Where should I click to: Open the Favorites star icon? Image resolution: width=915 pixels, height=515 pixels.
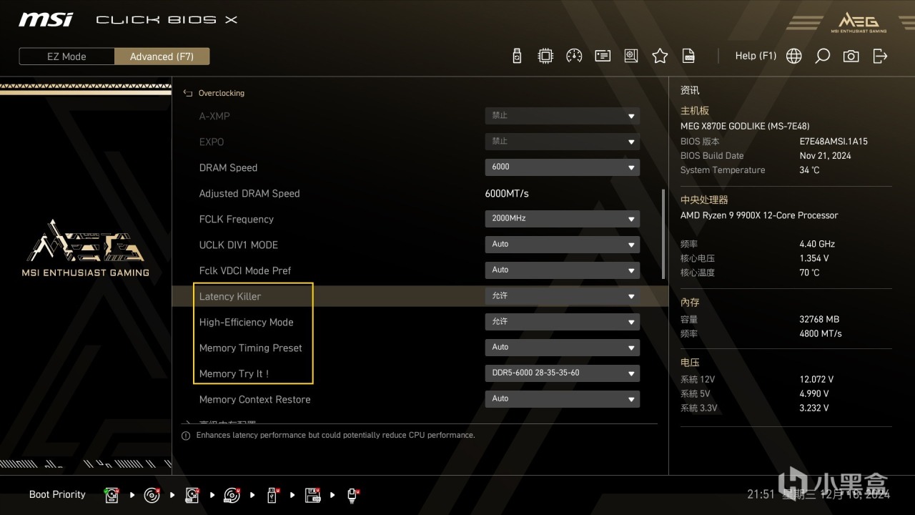tap(660, 56)
